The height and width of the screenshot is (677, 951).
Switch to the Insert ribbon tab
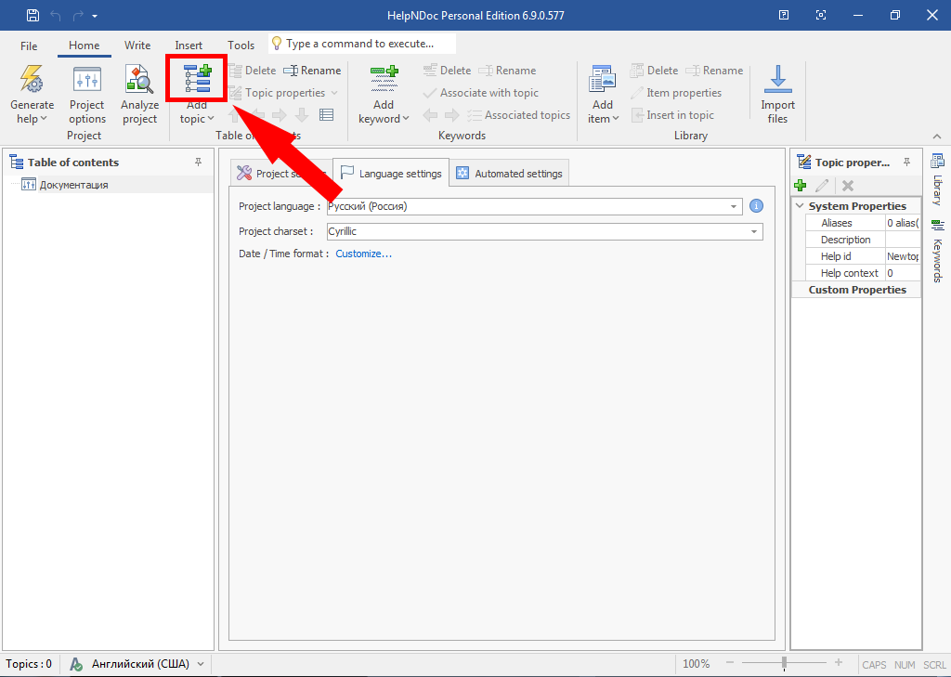tap(189, 46)
